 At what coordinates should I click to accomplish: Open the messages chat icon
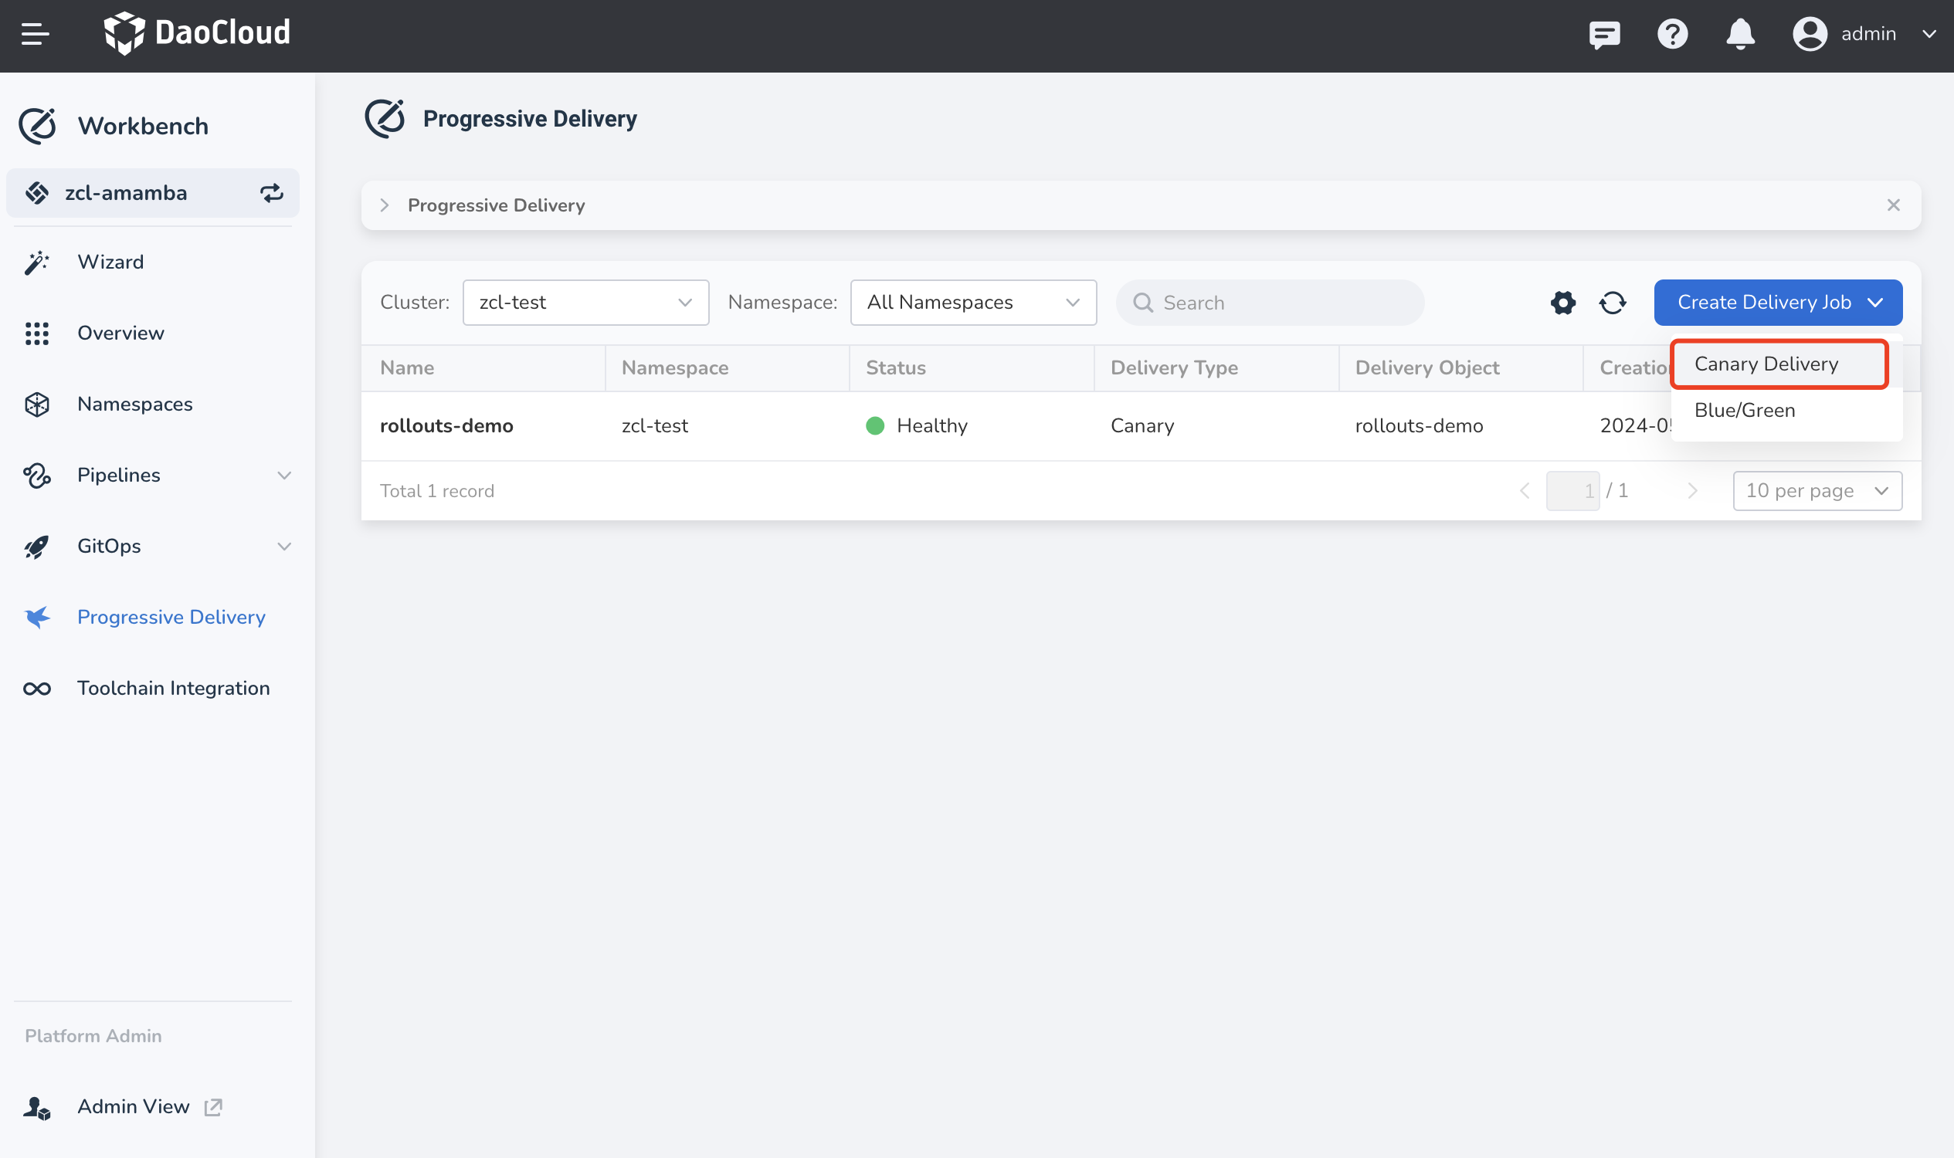(x=1604, y=34)
